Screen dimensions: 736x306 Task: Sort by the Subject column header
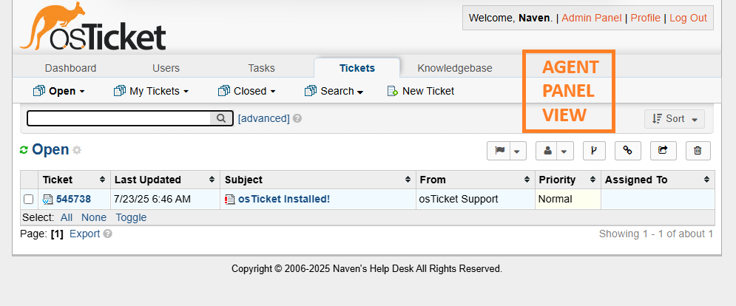tap(318, 180)
